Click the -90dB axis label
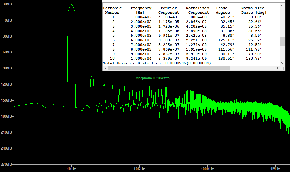Viewport: 290px width, 172px height. (7, 68)
